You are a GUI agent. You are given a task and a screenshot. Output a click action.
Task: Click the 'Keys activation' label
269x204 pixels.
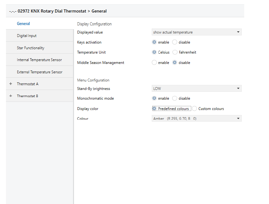click(x=89, y=42)
